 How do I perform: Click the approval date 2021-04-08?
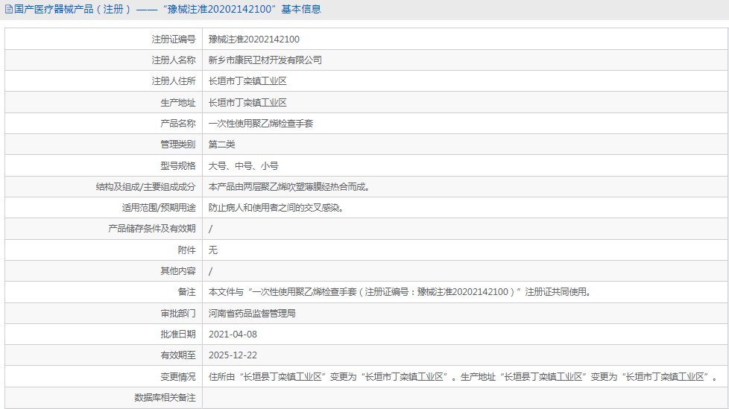click(233, 335)
